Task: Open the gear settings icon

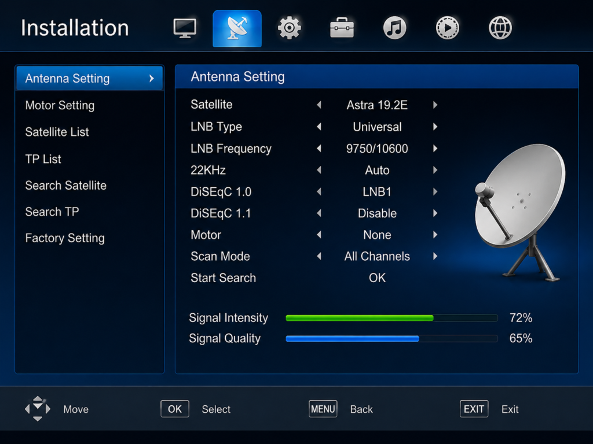Action: [x=290, y=28]
